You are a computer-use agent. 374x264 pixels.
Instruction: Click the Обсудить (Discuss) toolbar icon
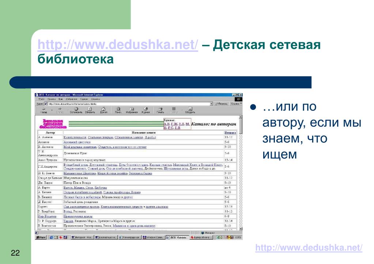(190, 110)
